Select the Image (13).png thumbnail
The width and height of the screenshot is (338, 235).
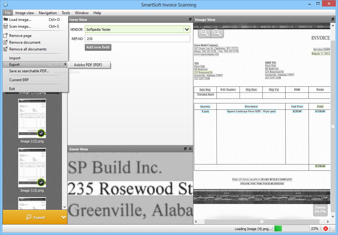[32, 168]
